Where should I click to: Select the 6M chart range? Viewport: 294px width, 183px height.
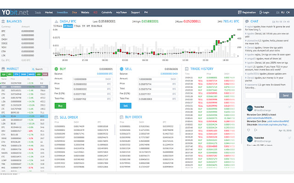(88, 26)
